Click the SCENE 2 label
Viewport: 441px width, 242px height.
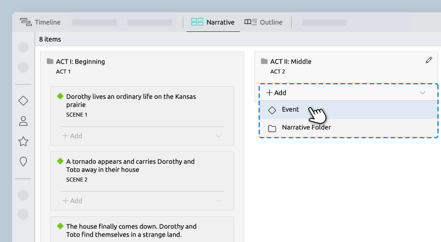77,180
